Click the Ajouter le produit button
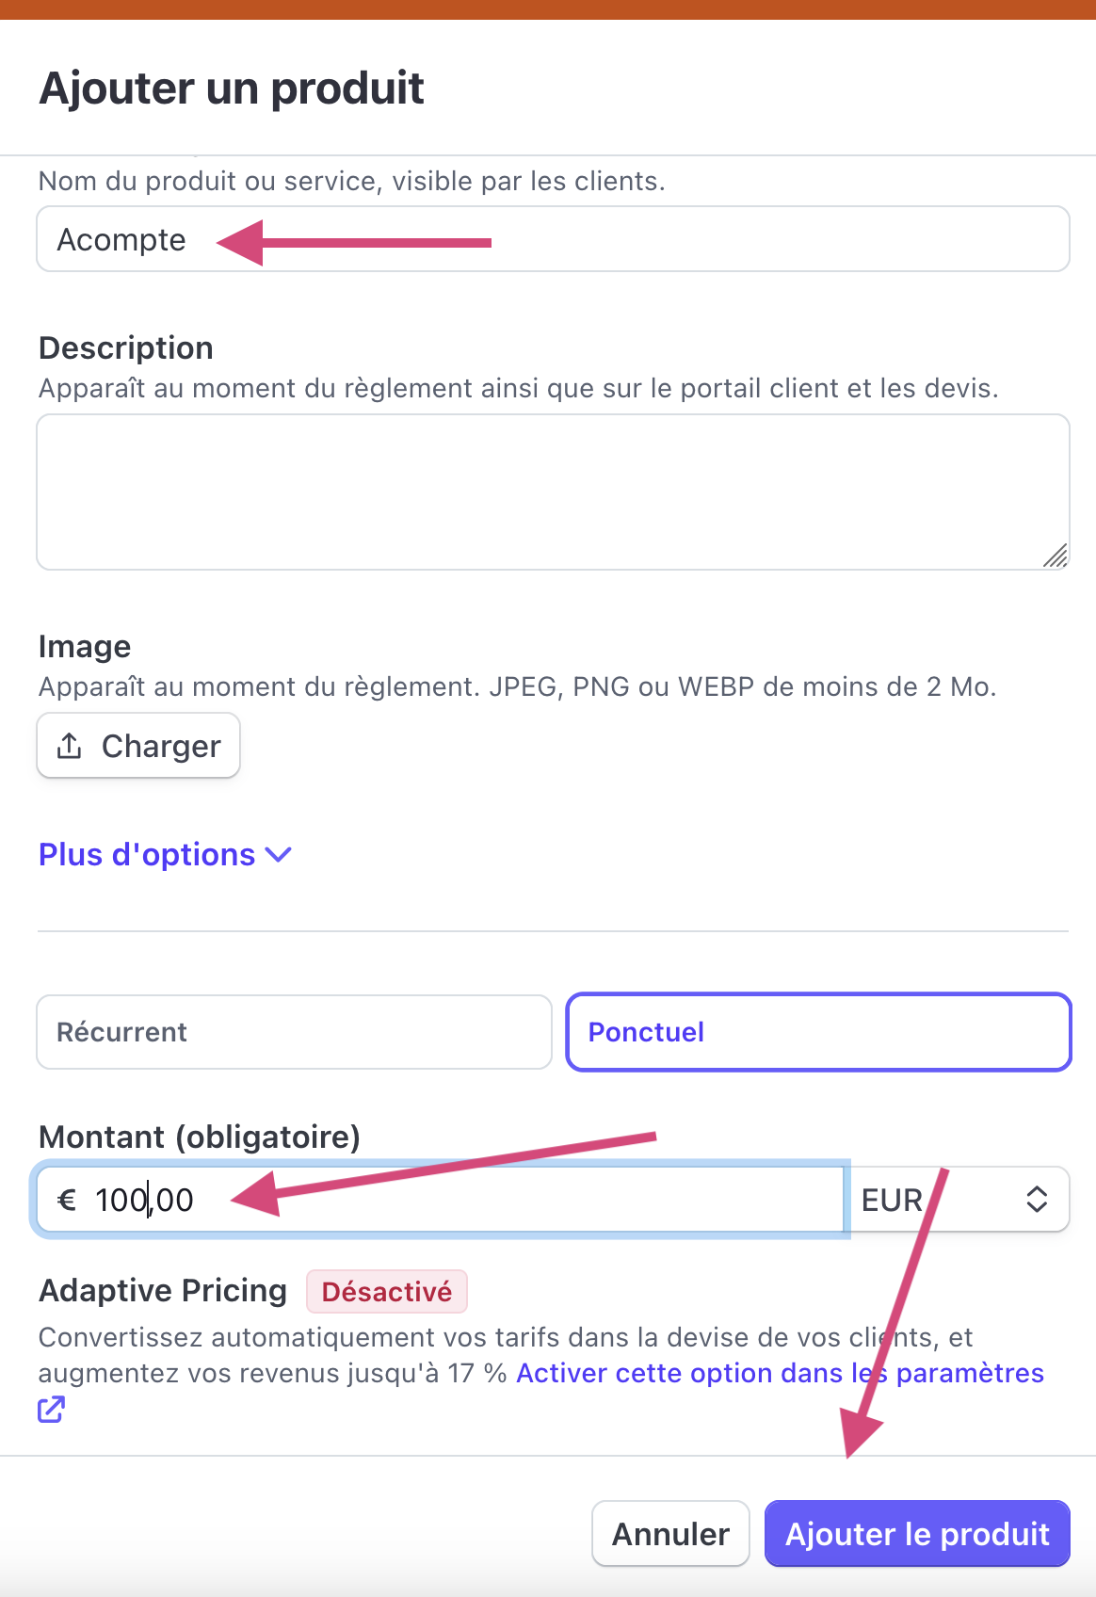Viewport: 1096px width, 1597px height. pos(917,1534)
